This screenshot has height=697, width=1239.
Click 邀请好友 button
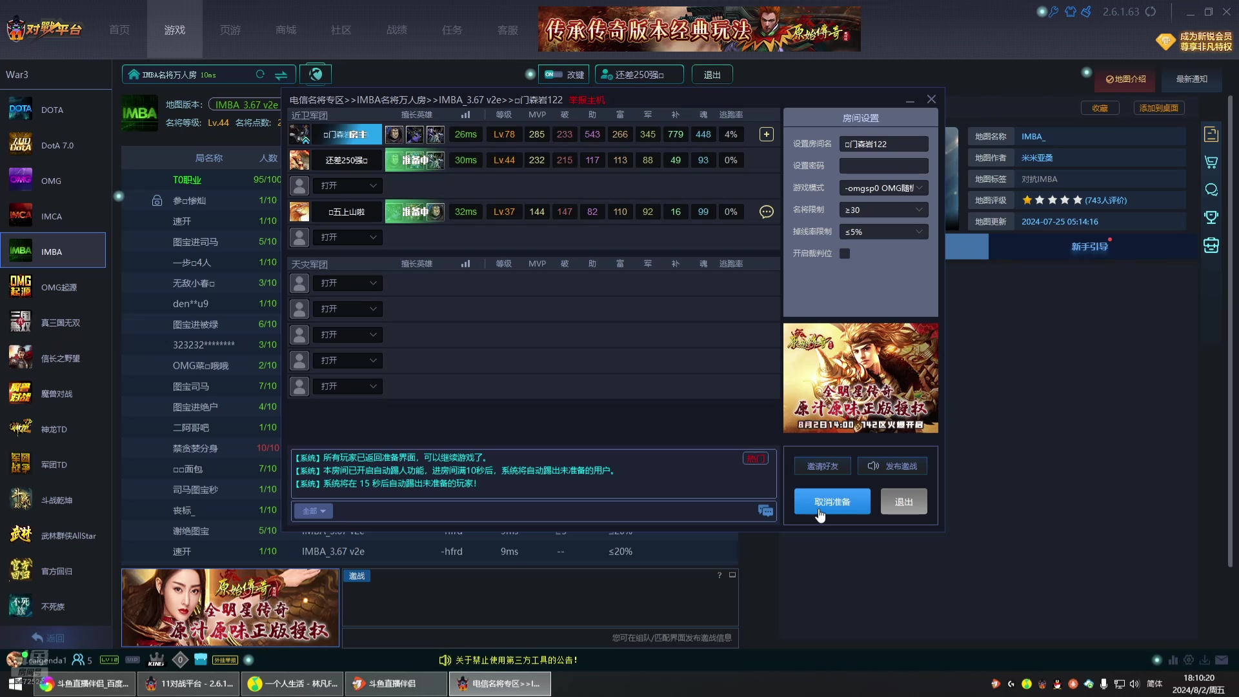(x=822, y=466)
